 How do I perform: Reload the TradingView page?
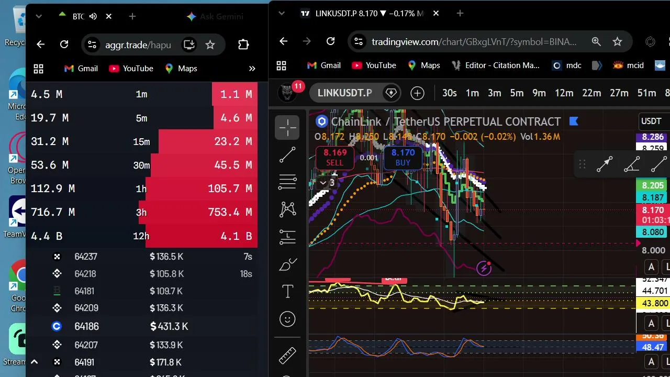pos(330,41)
